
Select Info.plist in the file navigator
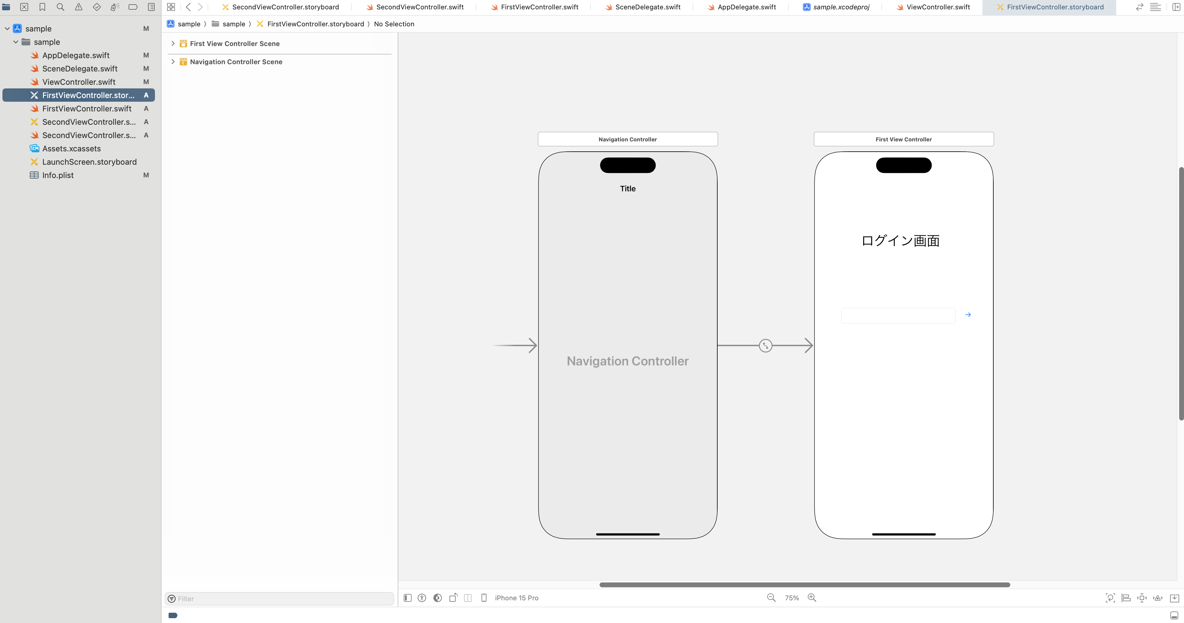(x=58, y=175)
